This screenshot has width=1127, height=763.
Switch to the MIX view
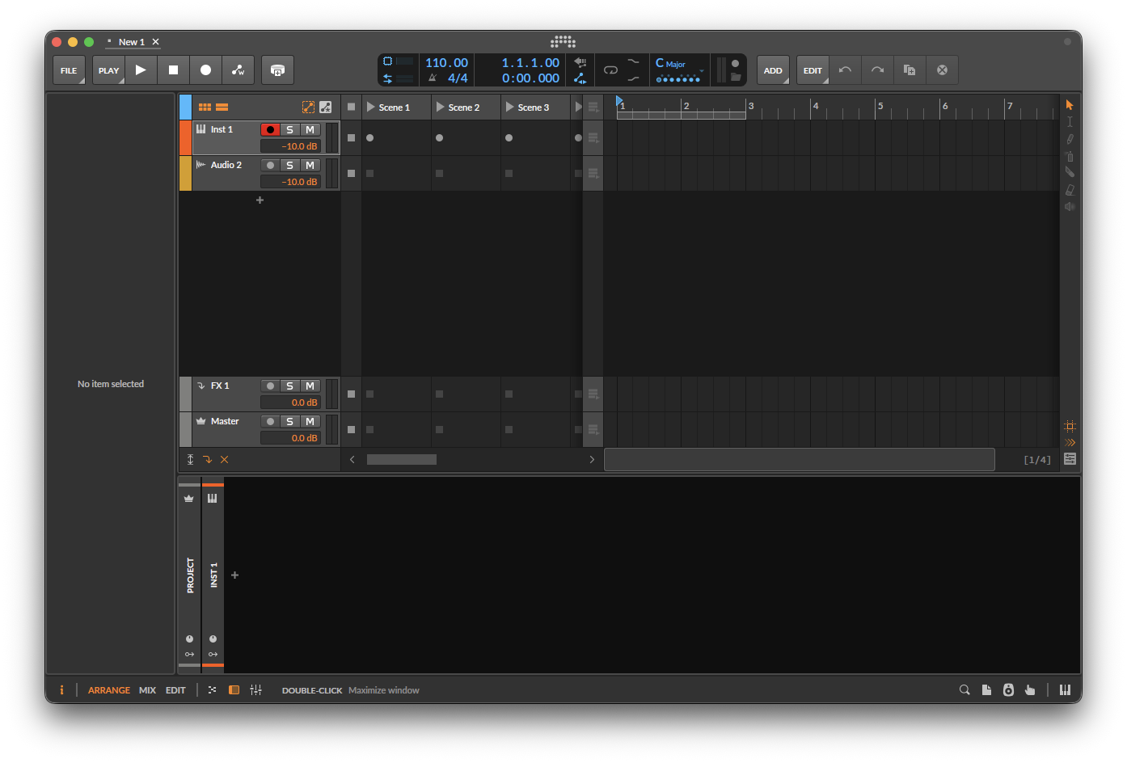(147, 690)
